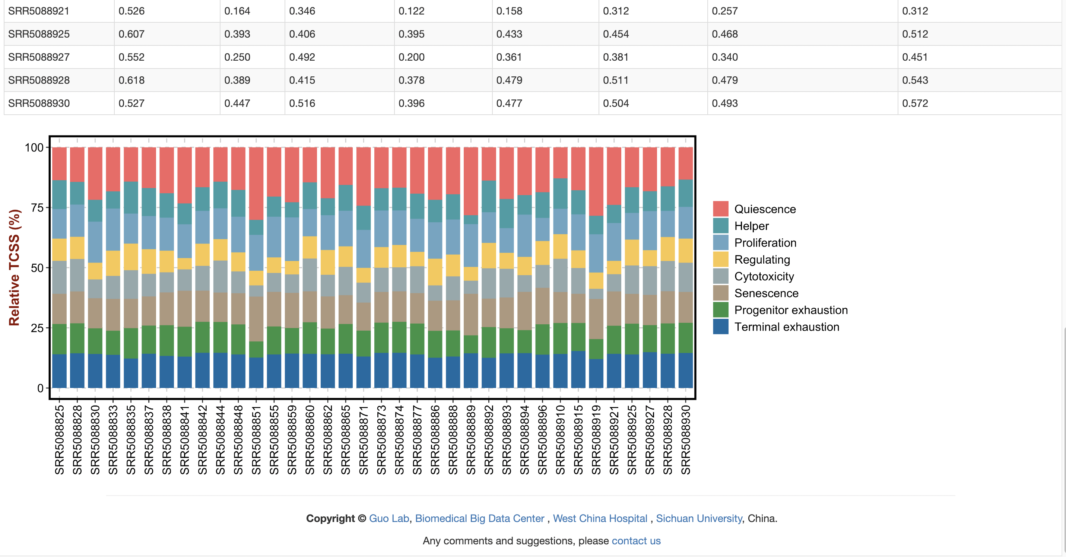
Task: Click Terminal exhaustion legend swatch
Action: (x=720, y=327)
